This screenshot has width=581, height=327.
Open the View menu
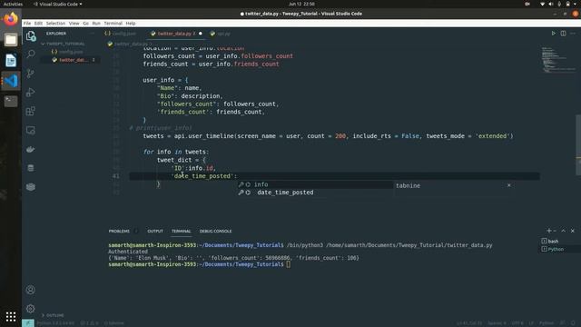click(74, 23)
